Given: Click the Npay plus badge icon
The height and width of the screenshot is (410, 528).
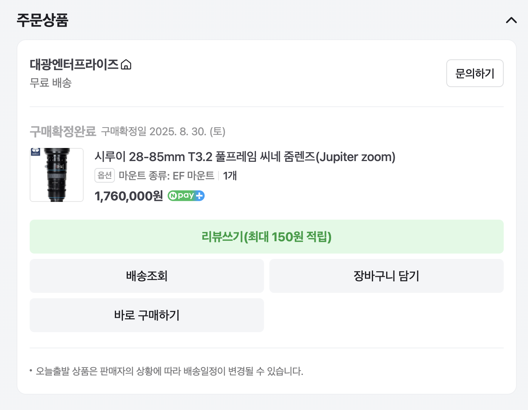Looking at the screenshot, I should pyautogui.click(x=186, y=196).
